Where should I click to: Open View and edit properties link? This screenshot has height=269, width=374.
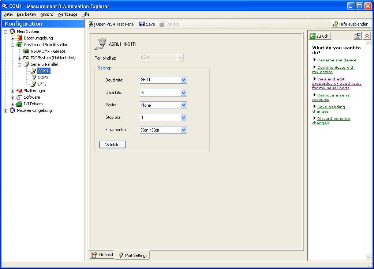click(337, 83)
